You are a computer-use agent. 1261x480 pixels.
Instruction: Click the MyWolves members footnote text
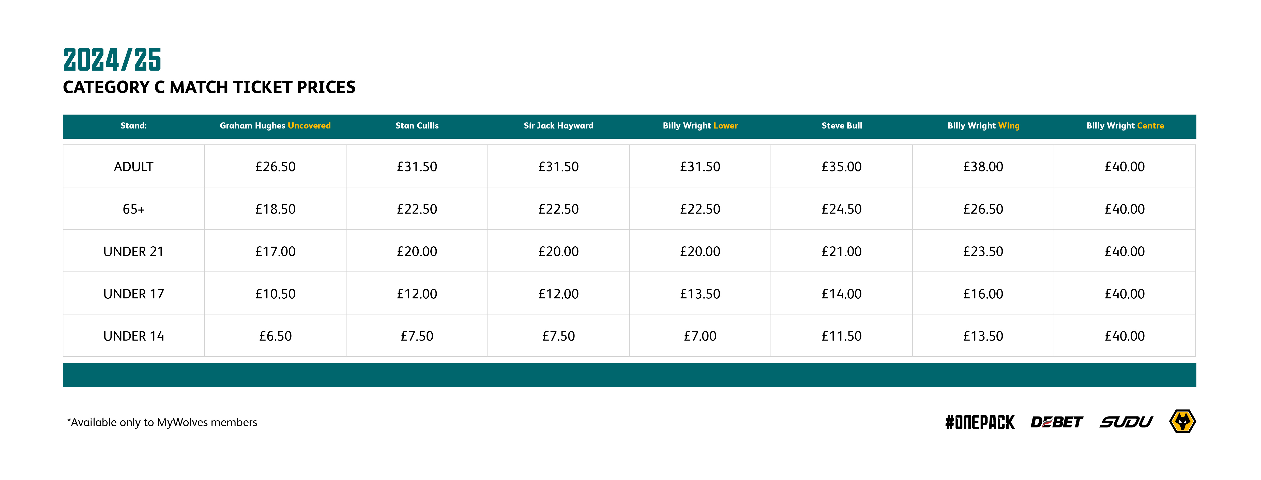tap(162, 422)
